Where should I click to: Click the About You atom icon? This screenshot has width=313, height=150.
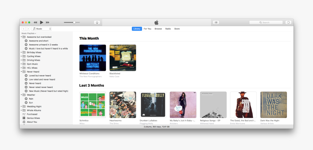pyautogui.click(x=24, y=122)
